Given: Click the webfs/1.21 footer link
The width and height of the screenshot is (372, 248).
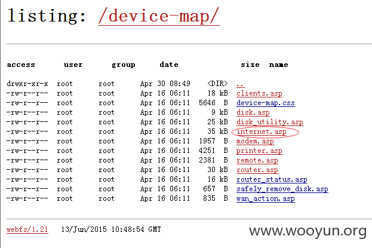Looking at the screenshot, I should point(27,229).
